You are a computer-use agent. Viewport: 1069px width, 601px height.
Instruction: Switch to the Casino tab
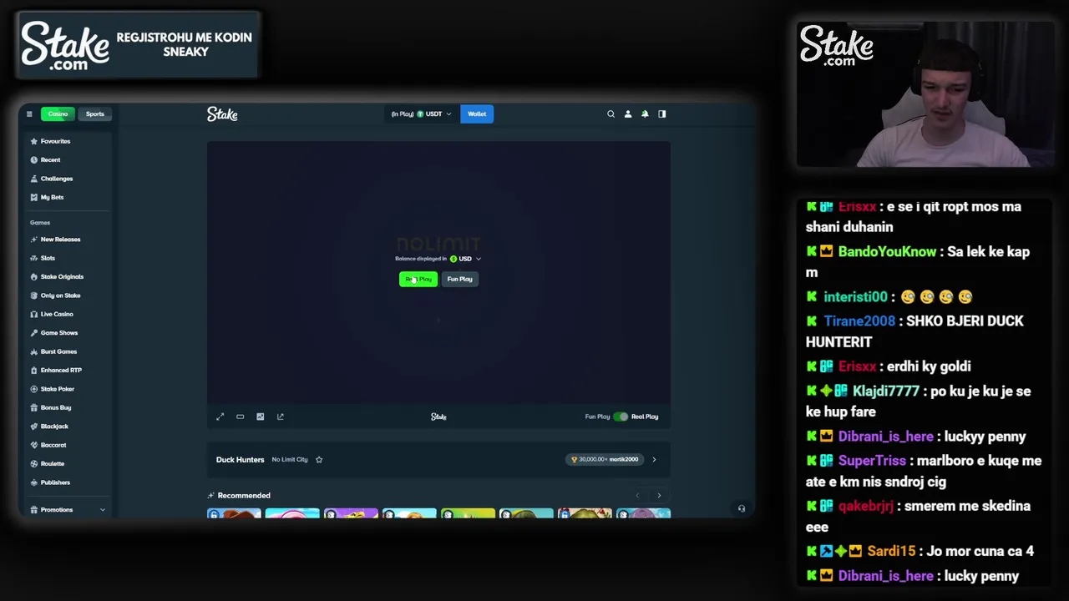coord(58,114)
